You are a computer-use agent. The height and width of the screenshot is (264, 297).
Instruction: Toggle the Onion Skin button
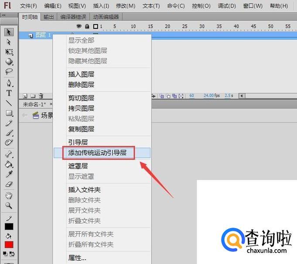pos(162,96)
